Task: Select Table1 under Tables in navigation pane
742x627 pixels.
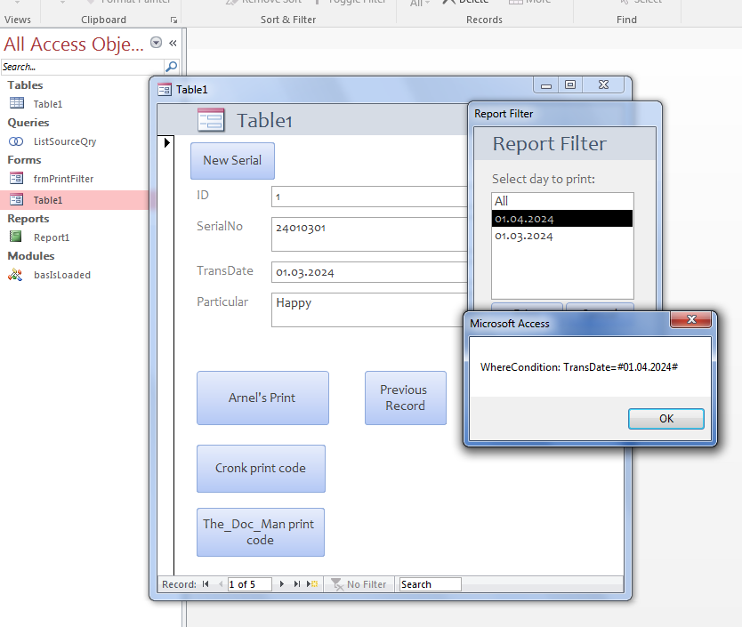Action: [x=47, y=104]
